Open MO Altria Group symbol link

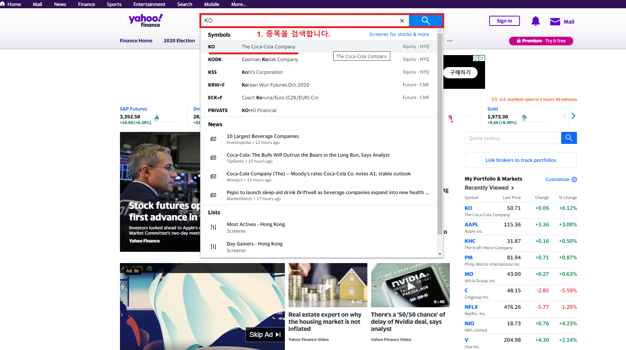pyautogui.click(x=469, y=274)
